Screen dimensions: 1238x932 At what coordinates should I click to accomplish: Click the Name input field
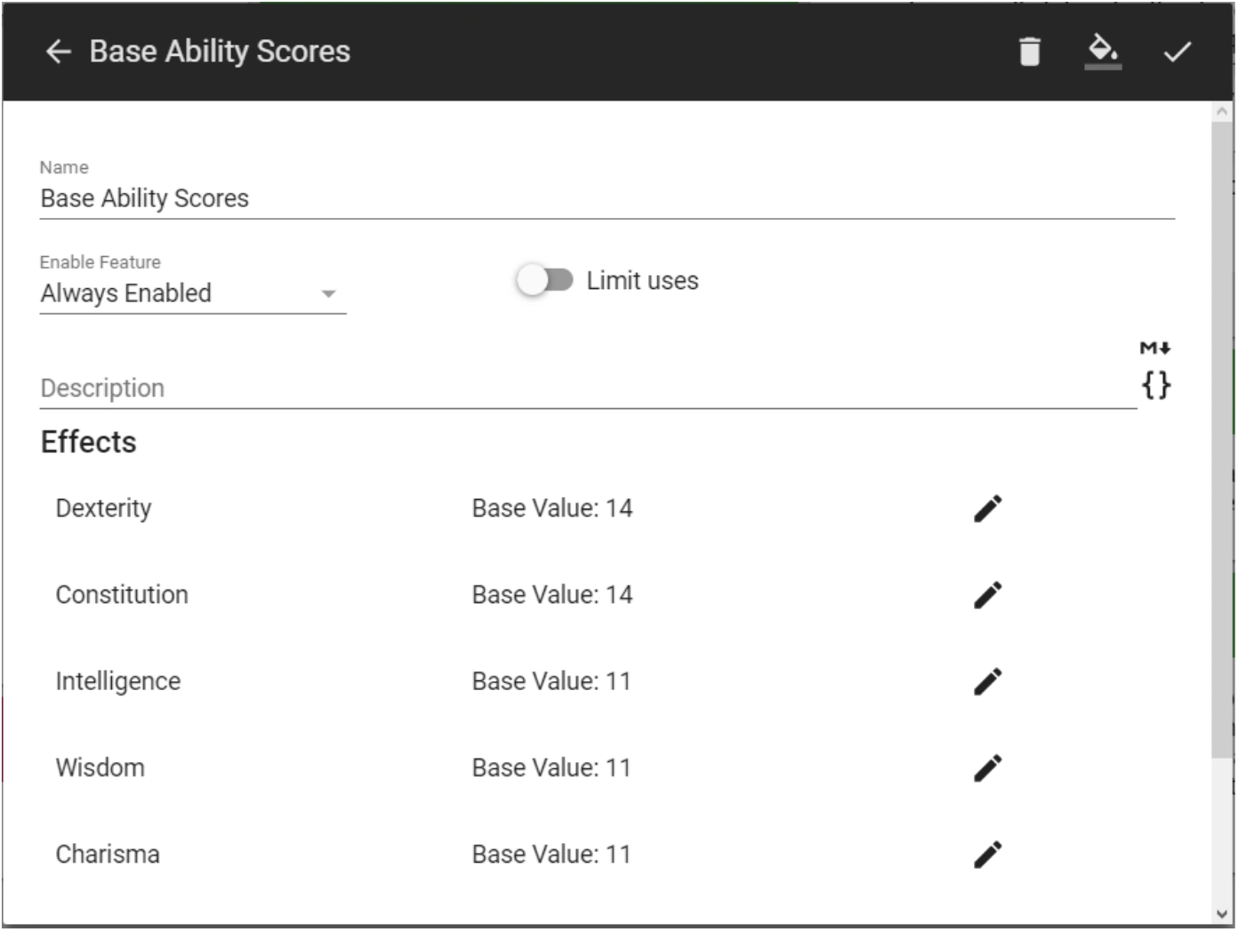607,198
